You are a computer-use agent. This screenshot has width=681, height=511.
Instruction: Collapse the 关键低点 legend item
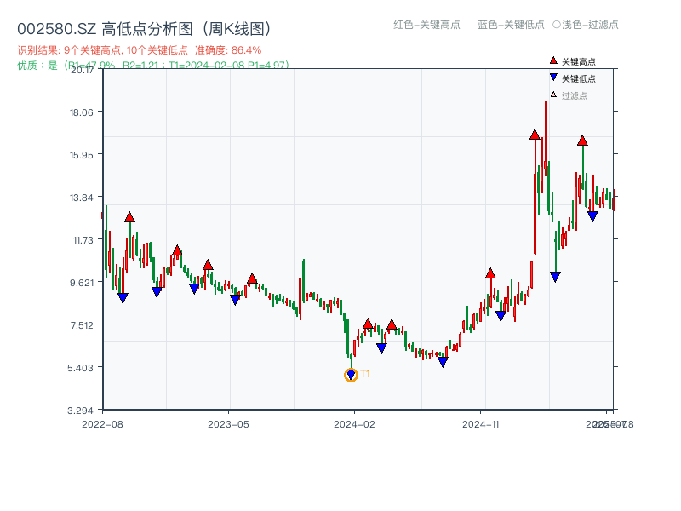click(x=576, y=77)
